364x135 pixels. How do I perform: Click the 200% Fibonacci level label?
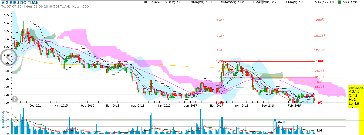pyautogui.click(x=320, y=20)
